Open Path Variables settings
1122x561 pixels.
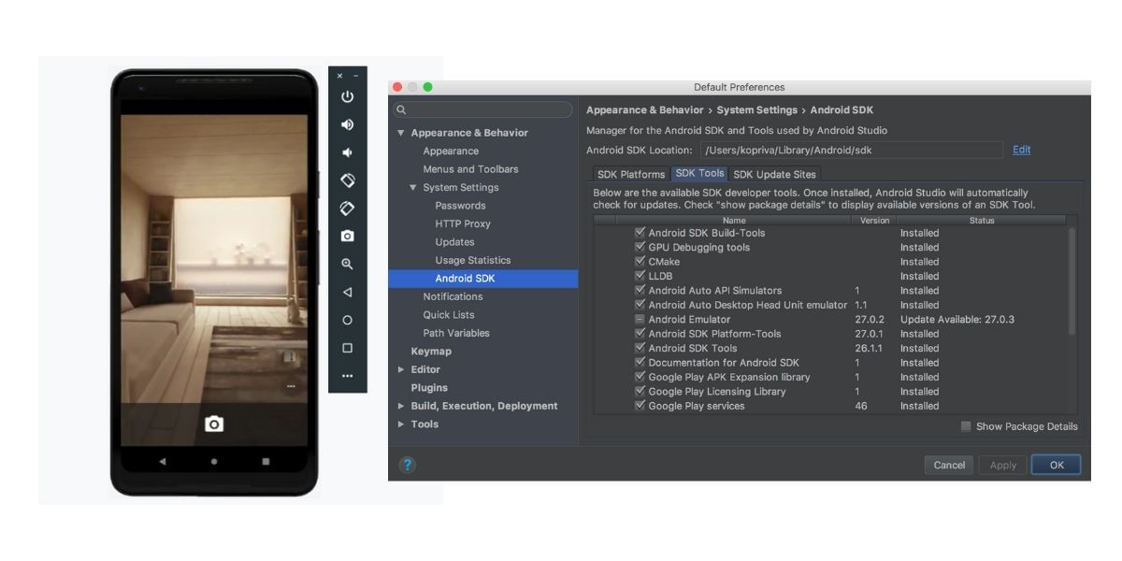pyautogui.click(x=456, y=334)
